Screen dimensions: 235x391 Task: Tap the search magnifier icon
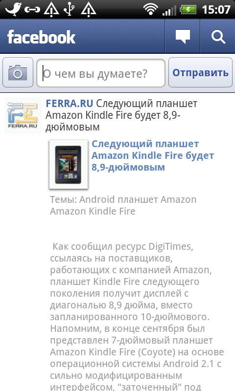coord(218,37)
